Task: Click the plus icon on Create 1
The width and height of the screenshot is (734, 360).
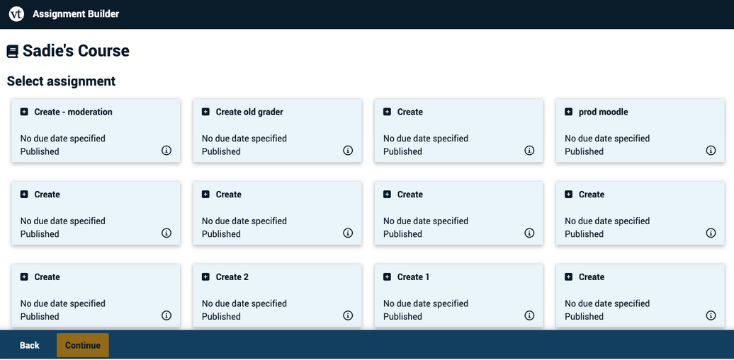Action: 387,277
